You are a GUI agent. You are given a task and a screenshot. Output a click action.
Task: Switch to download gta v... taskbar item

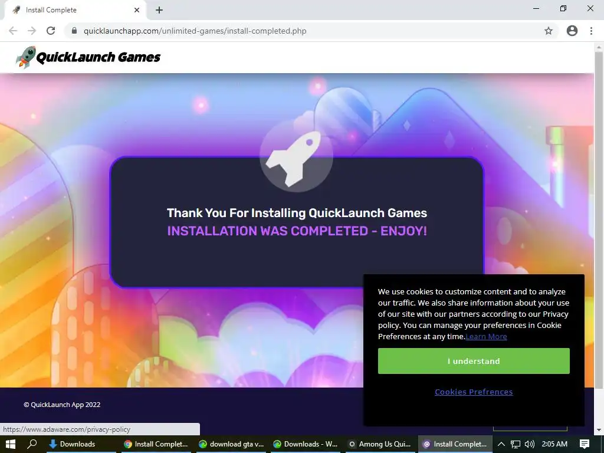pos(231,444)
